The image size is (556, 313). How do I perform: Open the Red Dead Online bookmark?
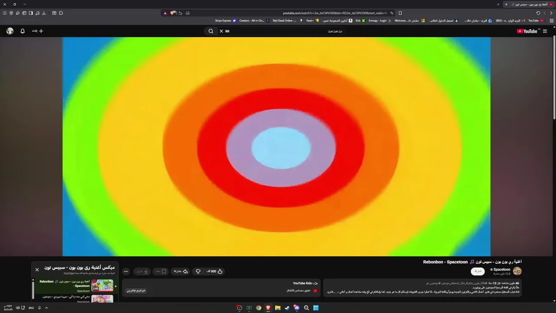coord(287,20)
